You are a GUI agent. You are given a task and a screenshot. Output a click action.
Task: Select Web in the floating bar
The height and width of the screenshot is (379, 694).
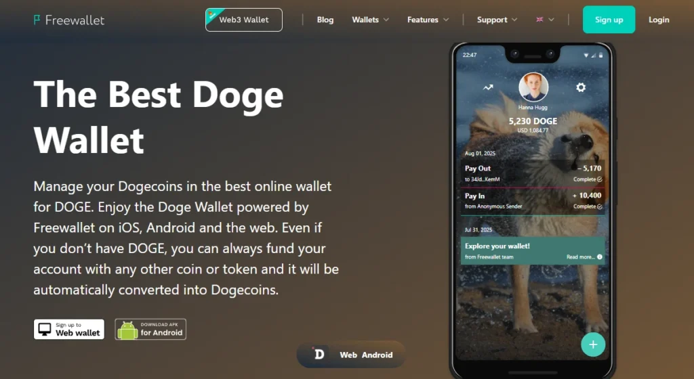coord(348,355)
